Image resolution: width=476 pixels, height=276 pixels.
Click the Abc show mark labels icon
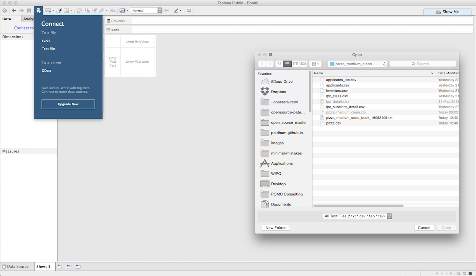[x=113, y=11]
